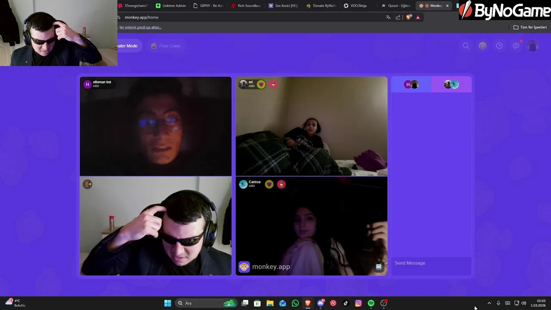Open the search magnifier in Monkey header

[466, 46]
